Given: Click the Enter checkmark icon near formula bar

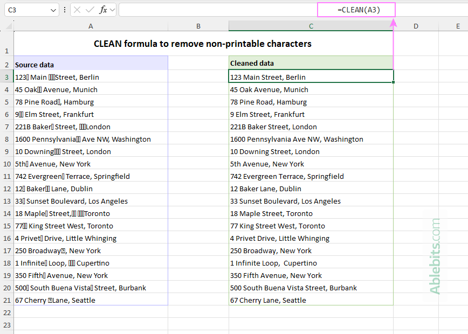Looking at the screenshot, I should (90, 10).
